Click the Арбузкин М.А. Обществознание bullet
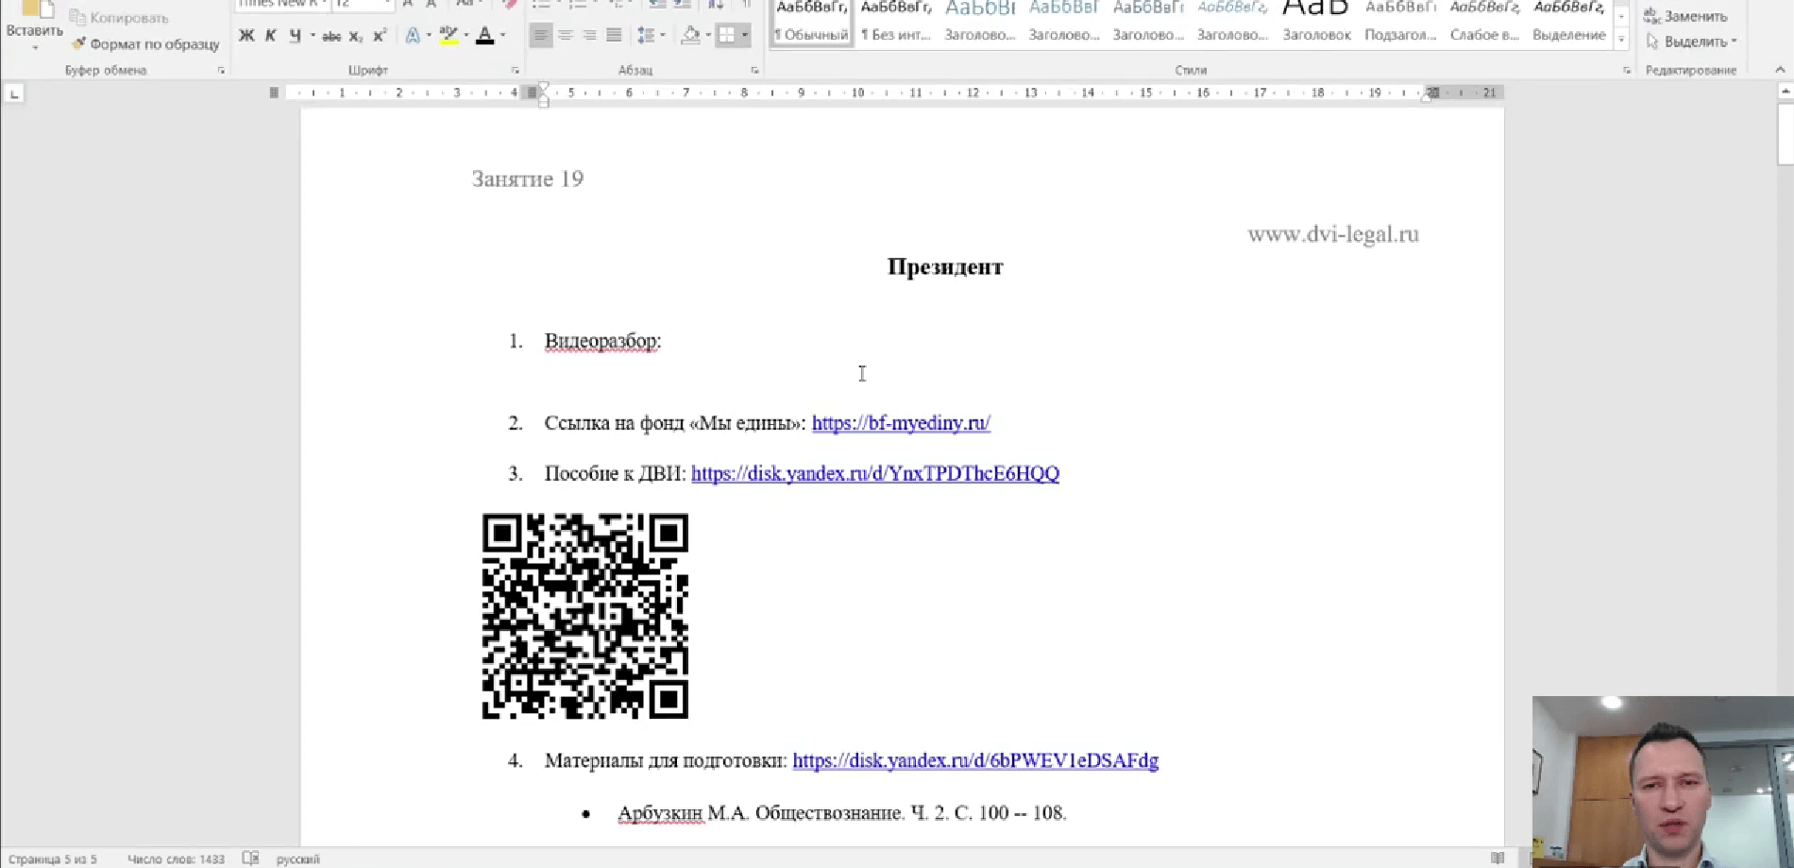This screenshot has width=1794, height=868. (842, 813)
